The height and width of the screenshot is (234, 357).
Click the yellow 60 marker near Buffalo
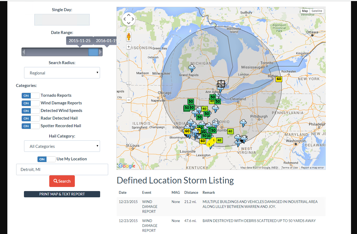point(279,79)
